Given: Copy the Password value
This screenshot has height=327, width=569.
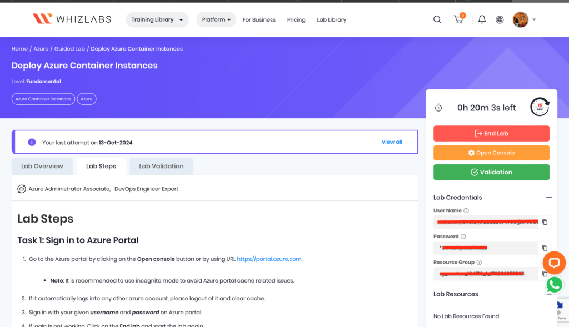Looking at the screenshot, I should click(545, 248).
